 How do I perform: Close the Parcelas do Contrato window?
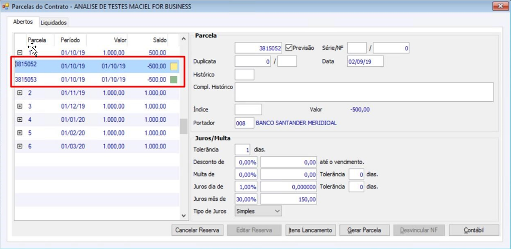tap(501, 6)
